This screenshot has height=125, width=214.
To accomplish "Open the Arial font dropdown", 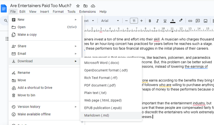I will tap(110, 21).
